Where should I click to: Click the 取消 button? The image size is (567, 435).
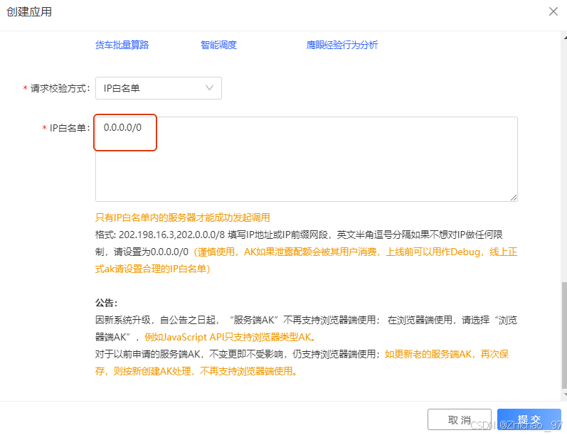(460, 419)
